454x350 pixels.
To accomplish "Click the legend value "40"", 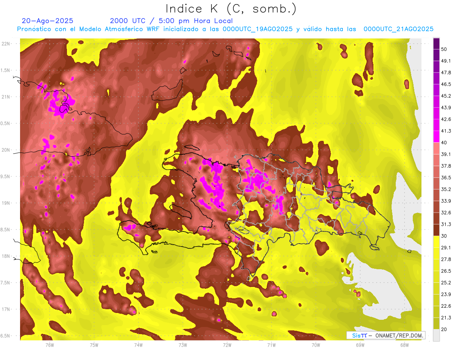I will point(445,143).
